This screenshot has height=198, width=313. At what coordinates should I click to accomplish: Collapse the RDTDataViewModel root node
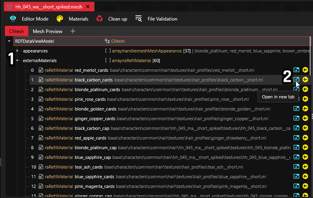(9, 41)
